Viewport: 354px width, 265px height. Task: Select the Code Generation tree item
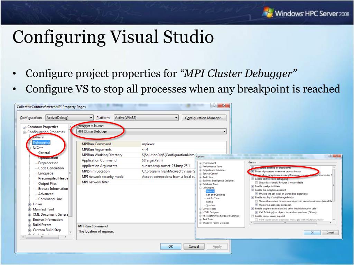pyautogui.click(x=51, y=168)
